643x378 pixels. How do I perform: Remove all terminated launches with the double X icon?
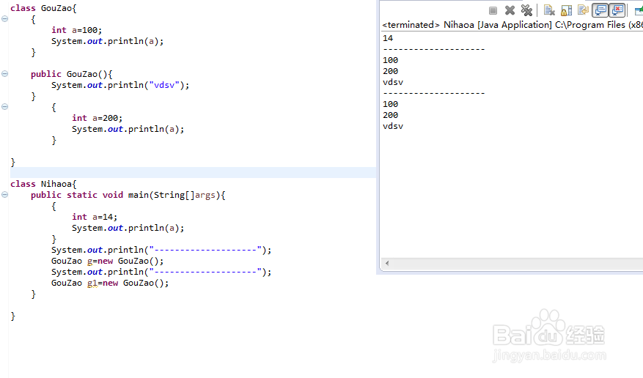pos(526,10)
